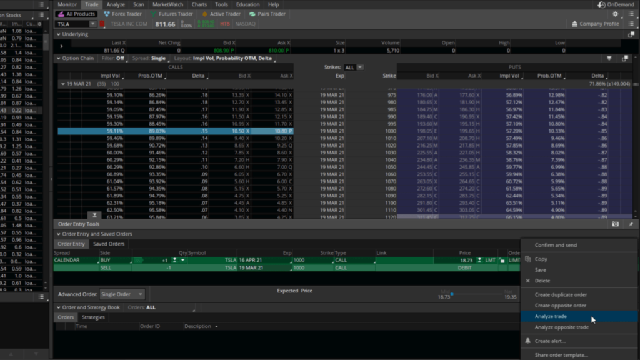640x360 pixels.
Task: Choose Create duplicate order menu item
Action: click(x=579, y=295)
